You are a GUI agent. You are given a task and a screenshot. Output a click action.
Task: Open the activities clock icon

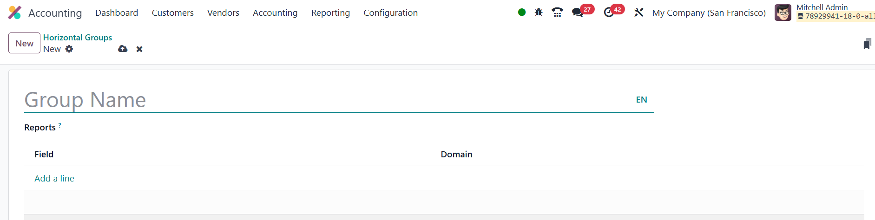pyautogui.click(x=609, y=13)
